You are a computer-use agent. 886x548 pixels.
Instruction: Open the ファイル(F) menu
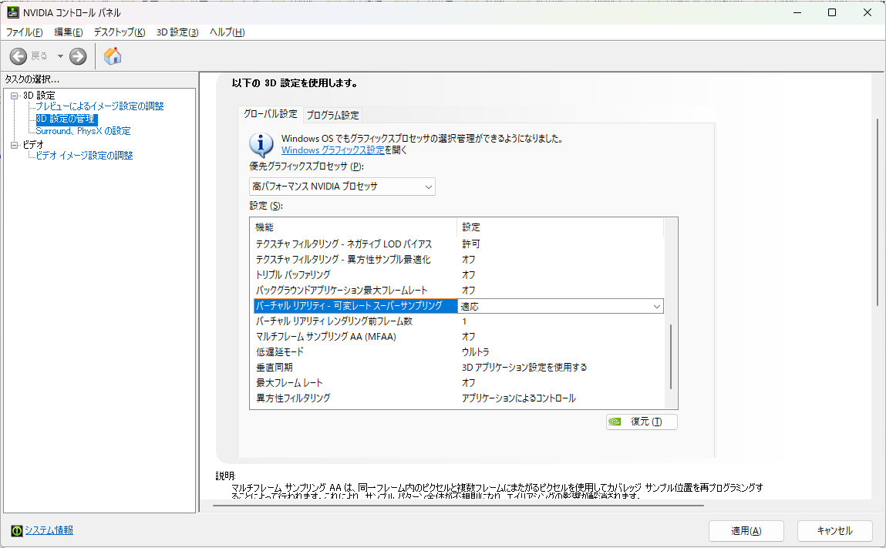25,32
